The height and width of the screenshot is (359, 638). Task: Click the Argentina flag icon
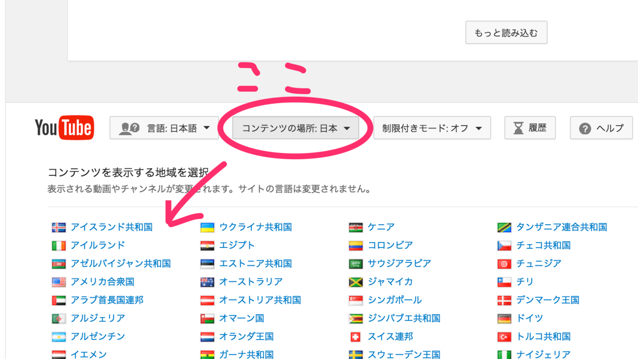[x=59, y=337]
